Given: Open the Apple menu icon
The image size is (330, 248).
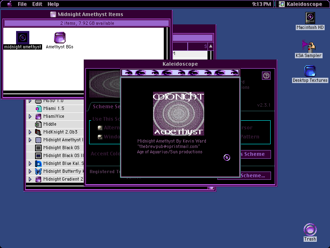Looking at the screenshot, I should point(9,4).
